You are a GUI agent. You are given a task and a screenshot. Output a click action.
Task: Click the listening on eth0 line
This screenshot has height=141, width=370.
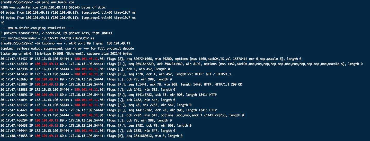[66, 54]
